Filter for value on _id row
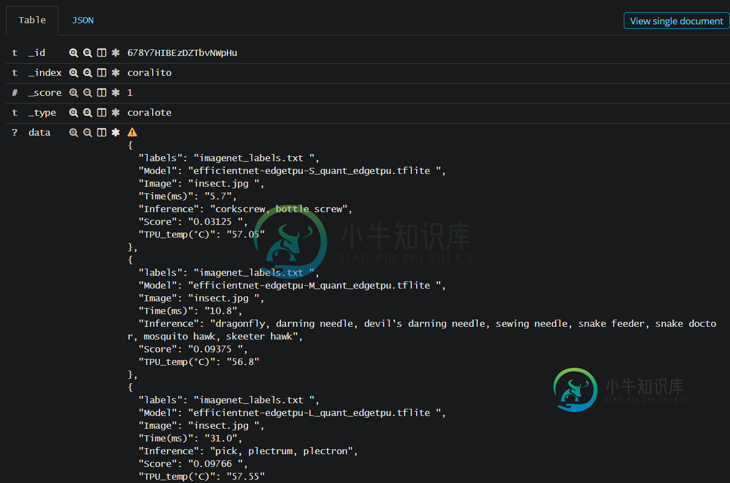The image size is (730, 483). pos(74,53)
